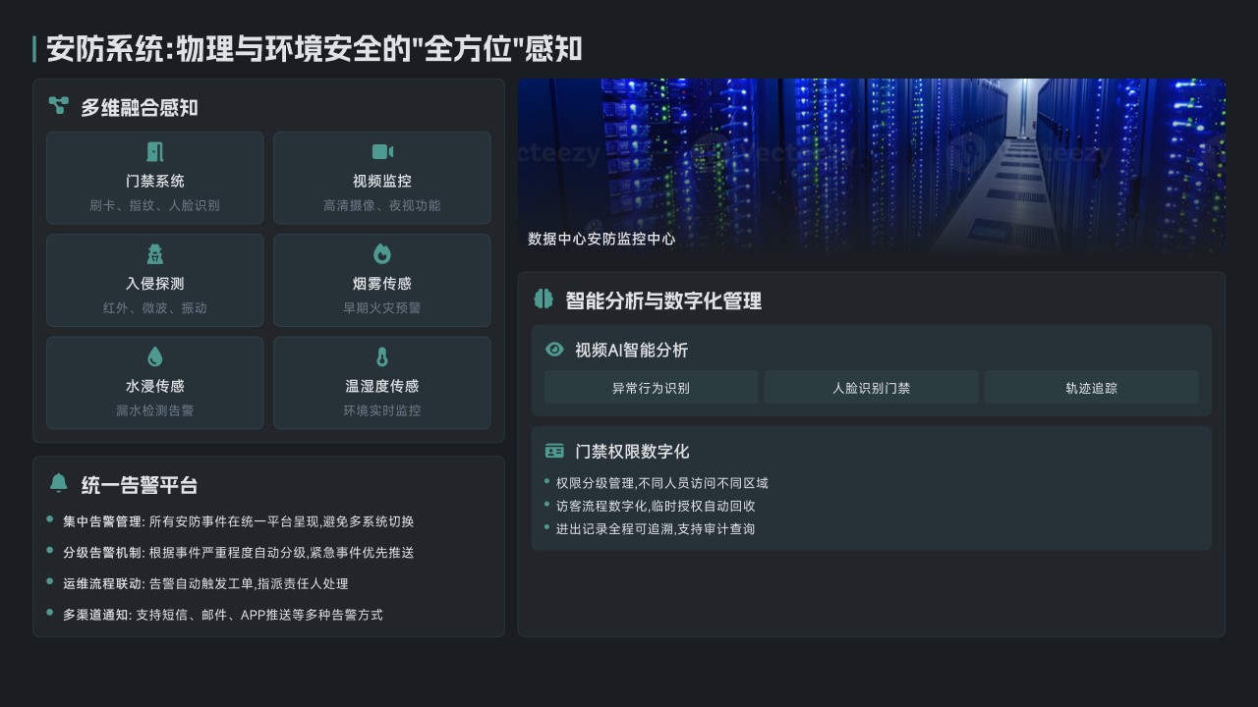Click the ID card icon beside 门禁权限数字化
The width and height of the screenshot is (1258, 707).
(x=554, y=451)
